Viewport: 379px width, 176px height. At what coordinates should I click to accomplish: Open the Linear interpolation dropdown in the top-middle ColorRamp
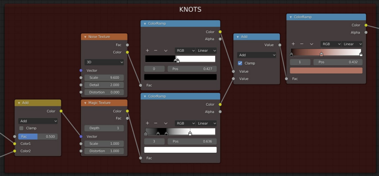206,50
